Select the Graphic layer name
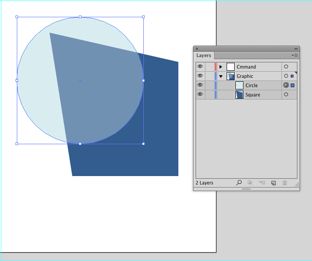Screen dimensions: 312x261 [x=245, y=76]
